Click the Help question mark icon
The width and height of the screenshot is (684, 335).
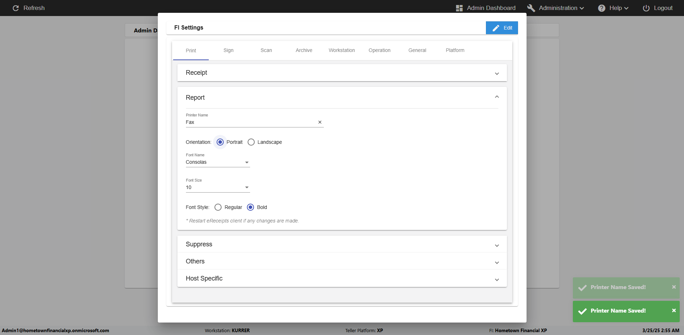tap(601, 8)
